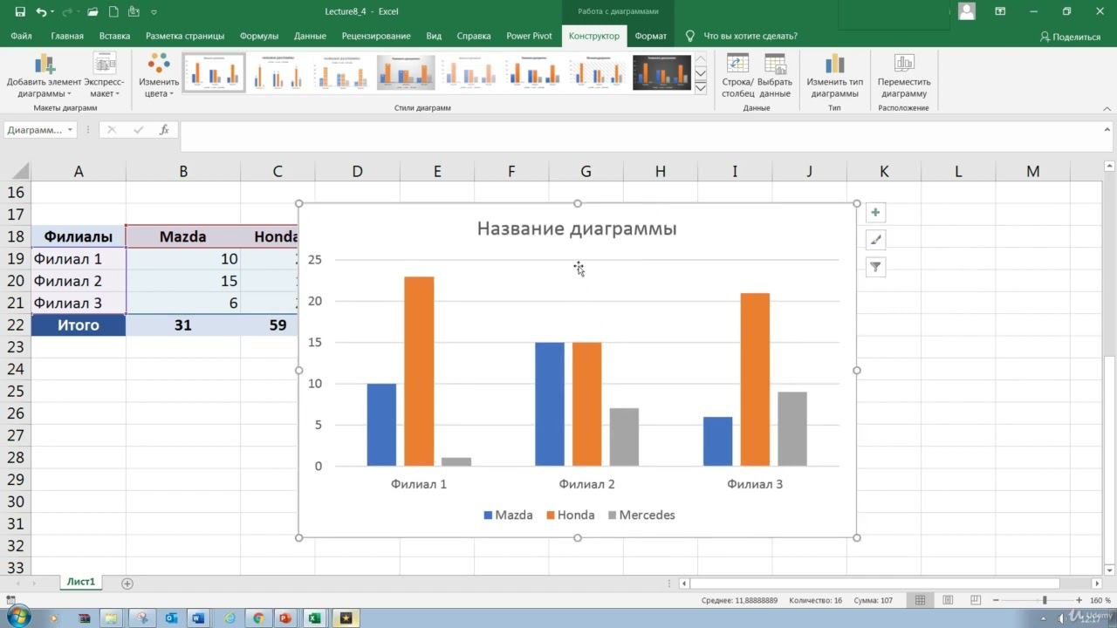This screenshot has width=1117, height=628.
Task: Click Change Colors palette icon
Action: [x=159, y=64]
